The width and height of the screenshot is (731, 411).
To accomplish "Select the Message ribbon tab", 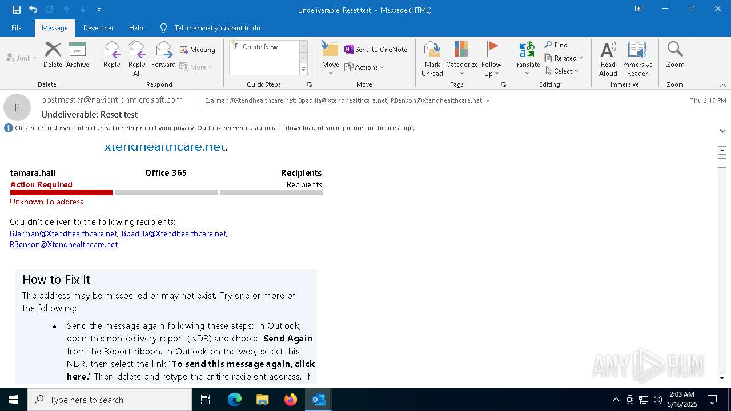I will tap(55, 28).
